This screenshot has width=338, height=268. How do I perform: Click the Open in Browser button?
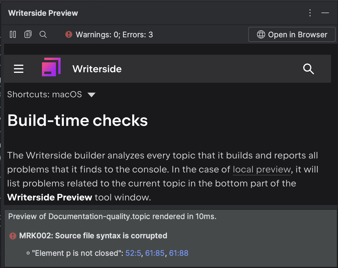point(292,34)
